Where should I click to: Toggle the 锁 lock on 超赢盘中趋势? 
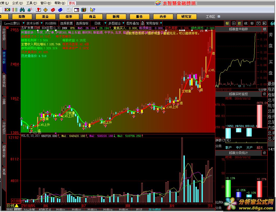[264, 29]
